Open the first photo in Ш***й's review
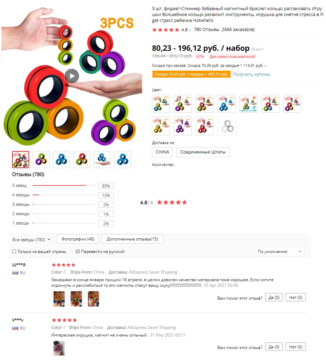 [x=59, y=299]
